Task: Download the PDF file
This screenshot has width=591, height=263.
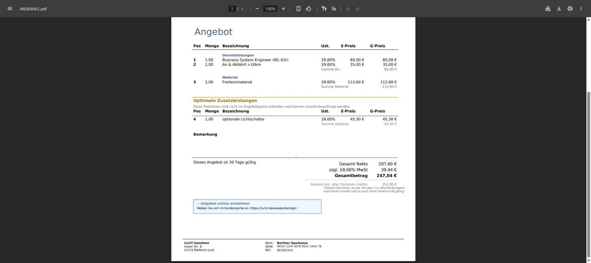Action: [559, 9]
